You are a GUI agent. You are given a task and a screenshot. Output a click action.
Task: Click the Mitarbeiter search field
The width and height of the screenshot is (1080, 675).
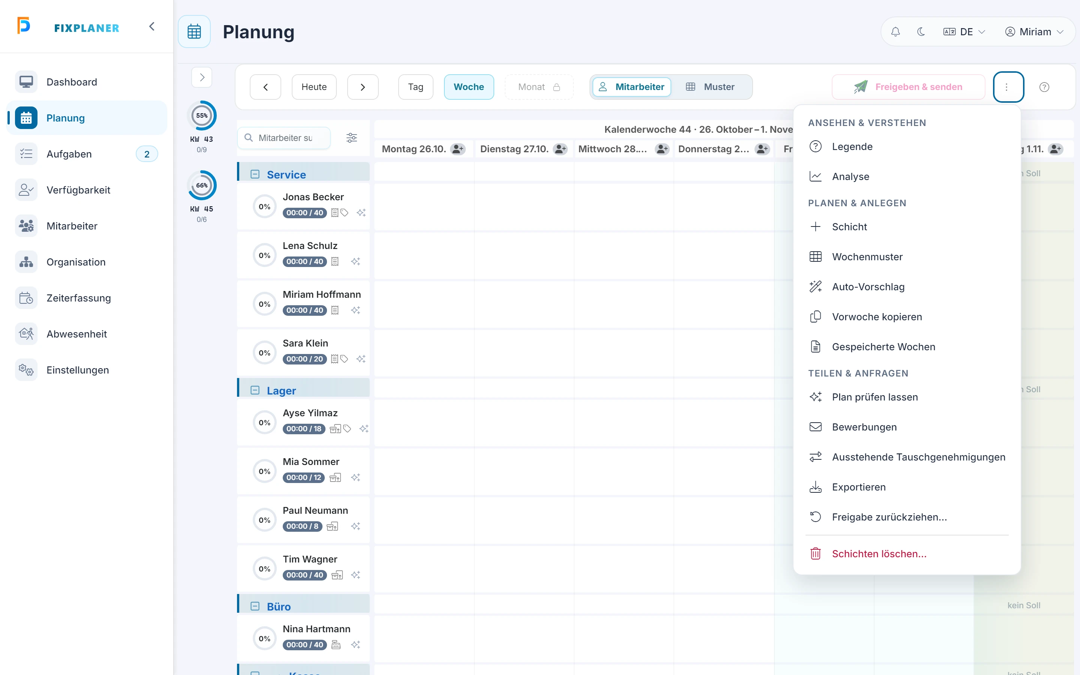[x=284, y=138]
